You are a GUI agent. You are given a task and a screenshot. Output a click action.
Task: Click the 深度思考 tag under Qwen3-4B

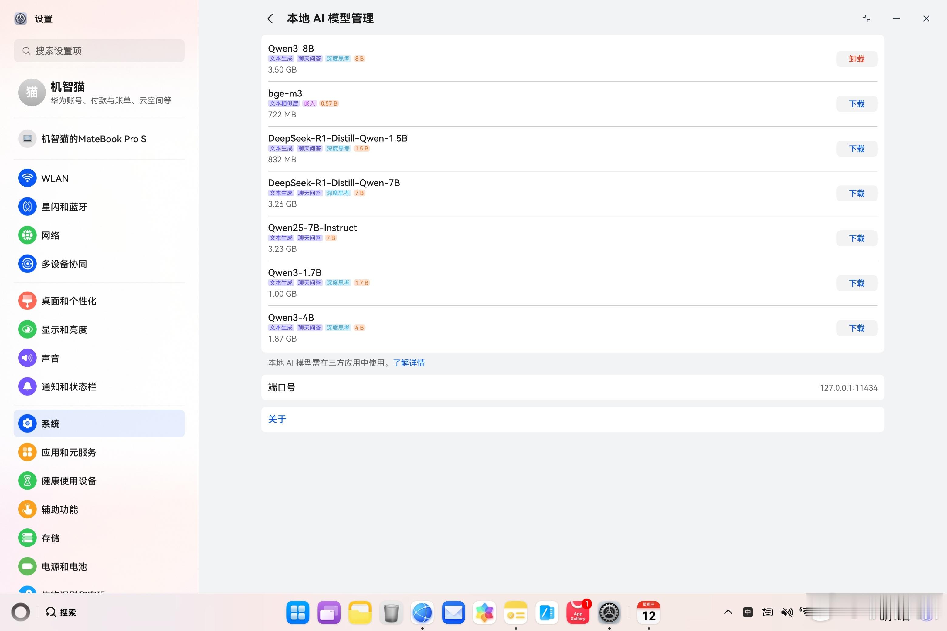coord(338,328)
